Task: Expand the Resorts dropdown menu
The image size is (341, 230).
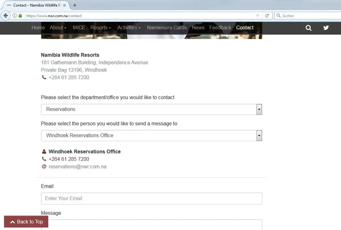Action: [x=101, y=28]
